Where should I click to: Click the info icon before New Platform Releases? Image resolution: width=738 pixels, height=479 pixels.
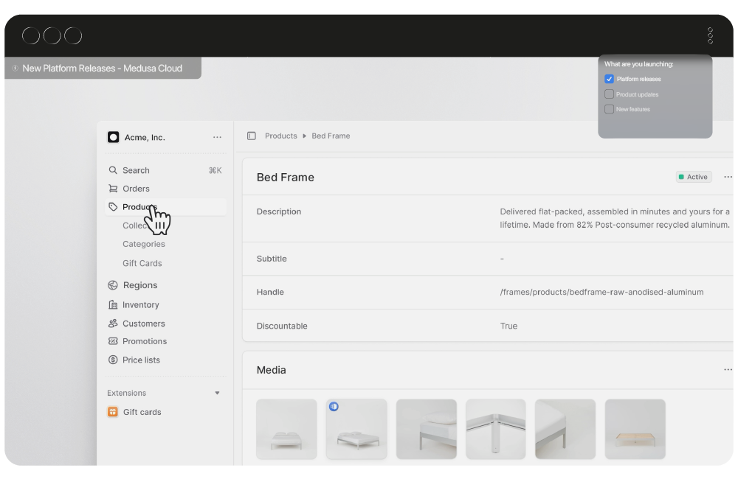pos(15,68)
